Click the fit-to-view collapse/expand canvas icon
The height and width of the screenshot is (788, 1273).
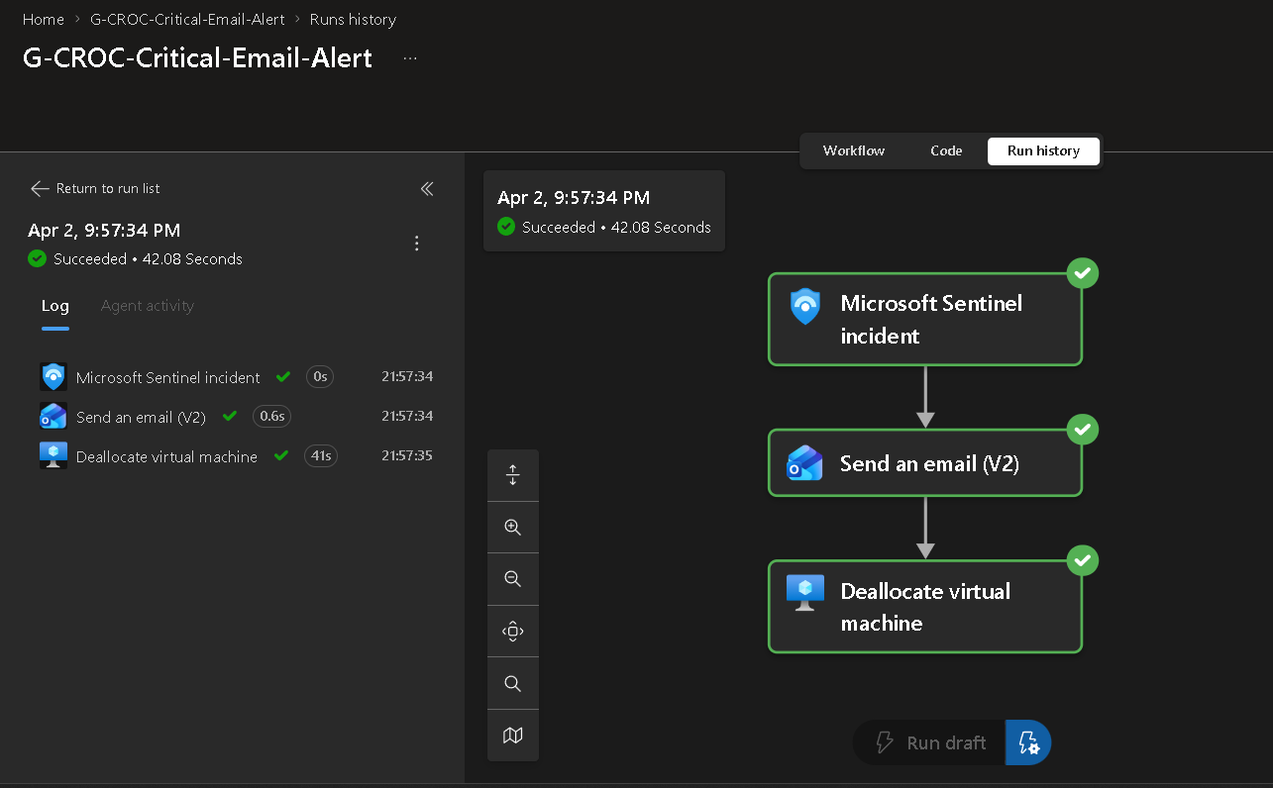(x=512, y=475)
